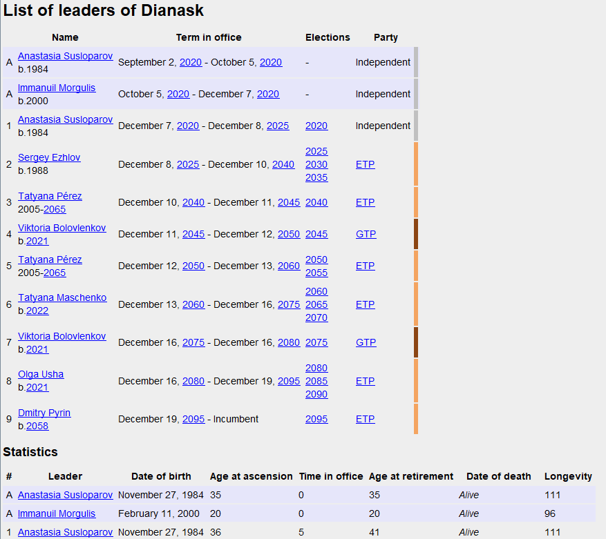Screen dimensions: 606x539
Task: Select the February 11, 2000 birth date cell
Action: click(x=159, y=513)
